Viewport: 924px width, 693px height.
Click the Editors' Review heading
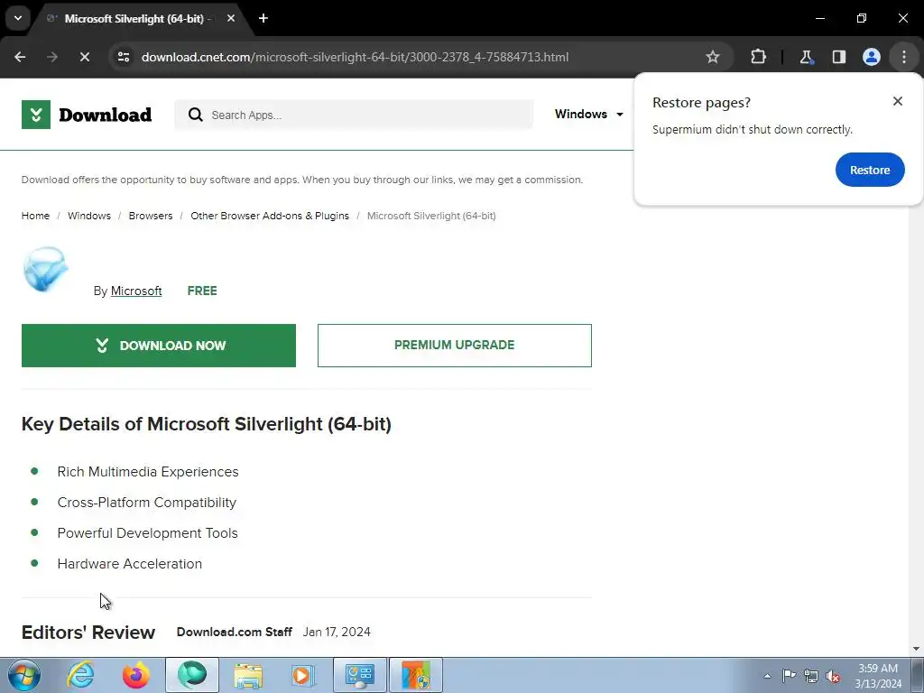88,632
